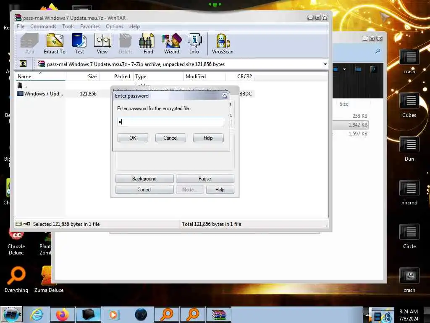Click the Add toolbar icon
430x323 pixels.
(30, 44)
